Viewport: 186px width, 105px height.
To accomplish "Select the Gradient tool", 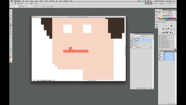I will 11,34.
